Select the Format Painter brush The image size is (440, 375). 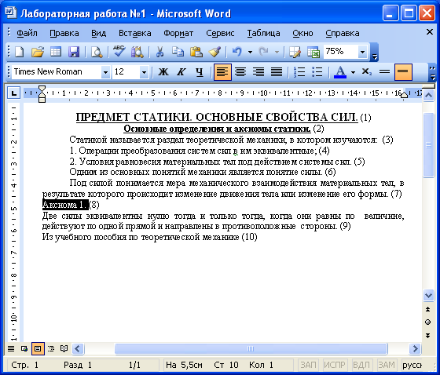(214, 52)
